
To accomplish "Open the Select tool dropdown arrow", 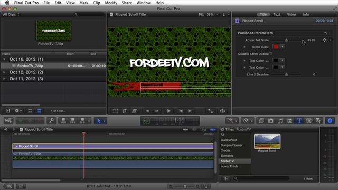I will (x=105, y=121).
